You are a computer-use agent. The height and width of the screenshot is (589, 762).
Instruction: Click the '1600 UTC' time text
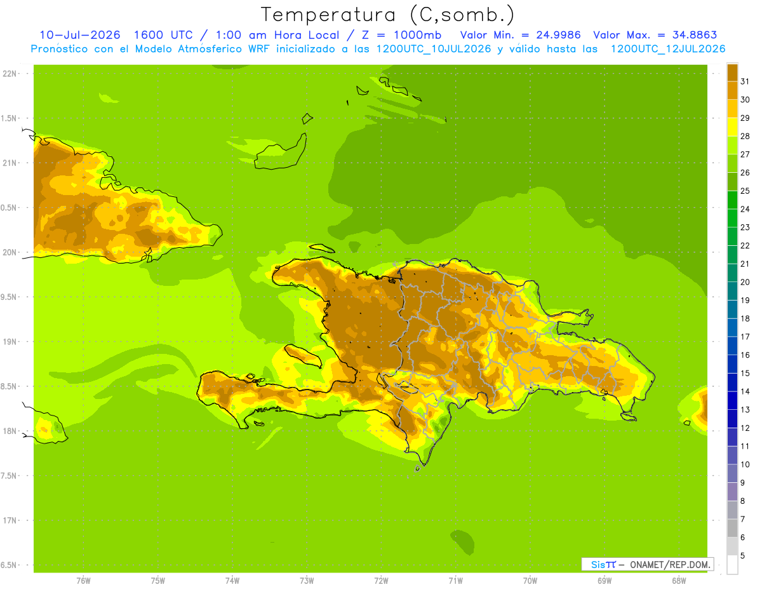(x=165, y=35)
